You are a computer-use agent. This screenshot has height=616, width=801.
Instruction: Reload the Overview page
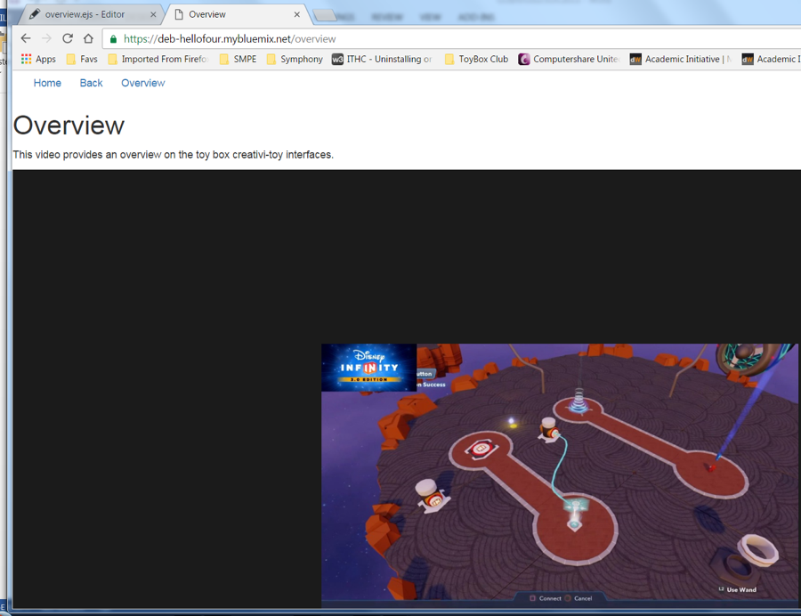pos(68,38)
